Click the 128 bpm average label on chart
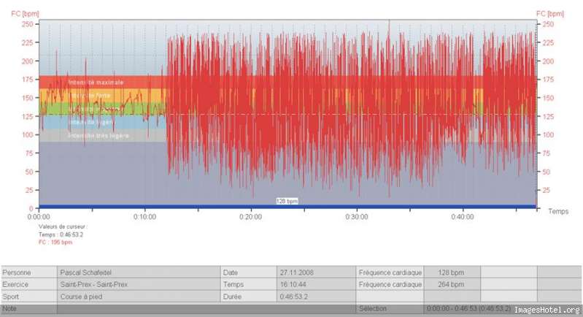The width and height of the screenshot is (583, 317). tap(287, 201)
